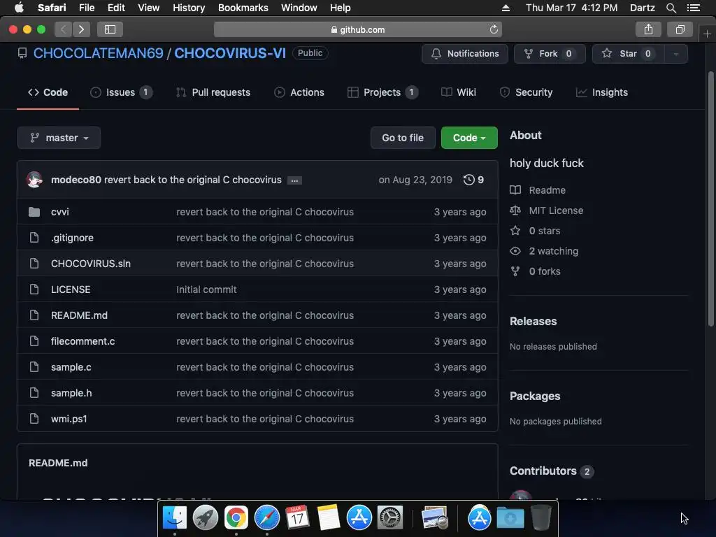Switch to the Wiki tab
The width and height of the screenshot is (716, 537).
pyautogui.click(x=459, y=92)
